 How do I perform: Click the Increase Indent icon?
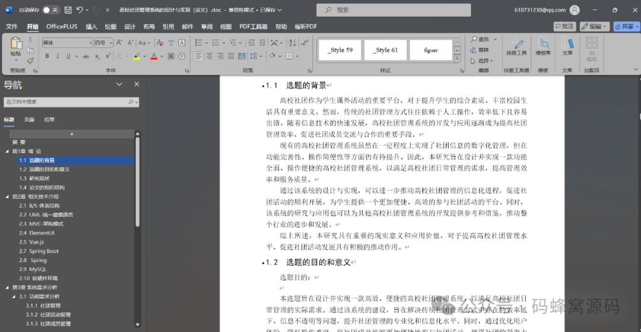click(x=262, y=43)
